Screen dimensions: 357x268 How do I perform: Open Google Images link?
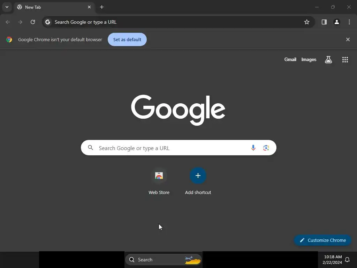[309, 59]
